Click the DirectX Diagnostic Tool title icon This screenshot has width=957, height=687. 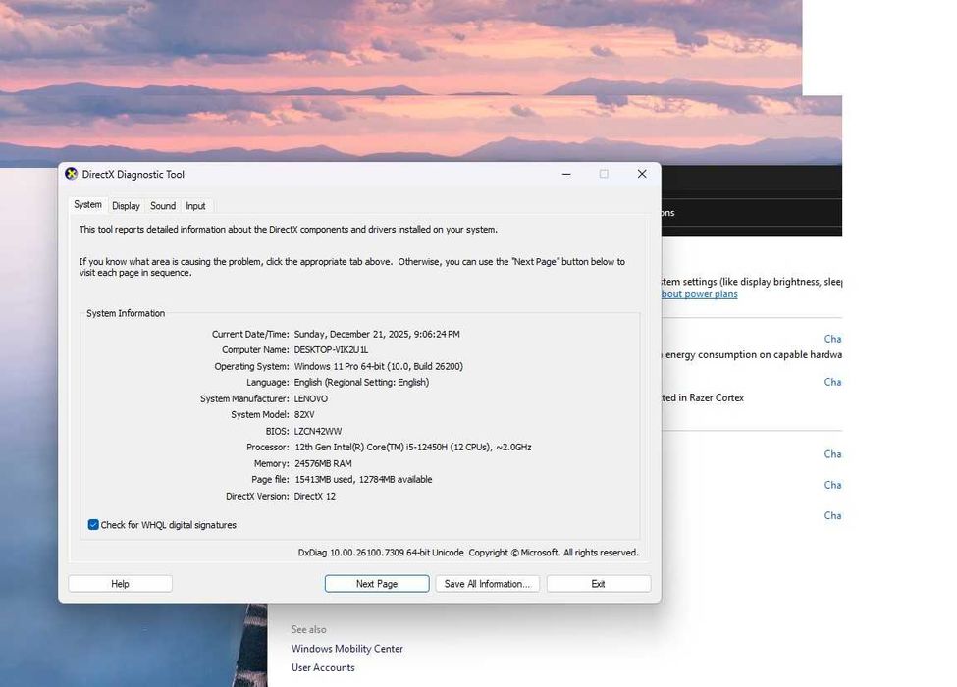point(72,174)
